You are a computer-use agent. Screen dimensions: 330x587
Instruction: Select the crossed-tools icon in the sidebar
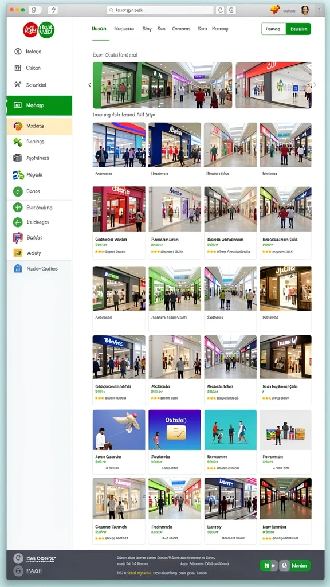coord(18,84)
